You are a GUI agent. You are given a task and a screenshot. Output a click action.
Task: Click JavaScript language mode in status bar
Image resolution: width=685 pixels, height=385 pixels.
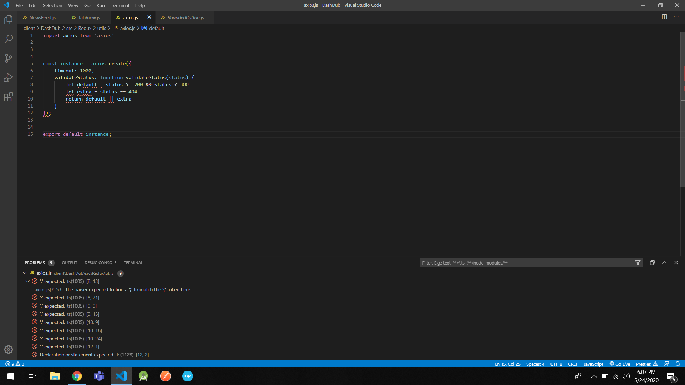pos(593,364)
